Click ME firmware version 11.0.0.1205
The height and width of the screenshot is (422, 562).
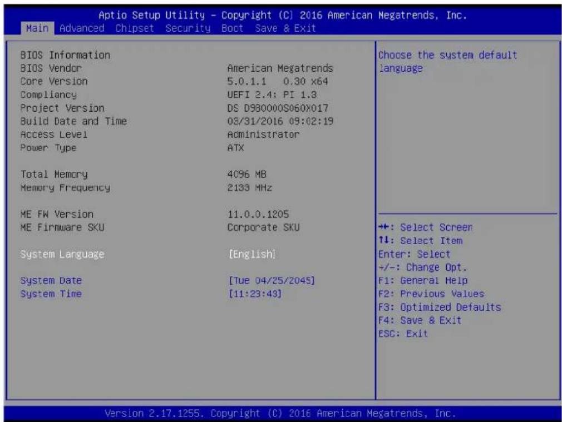[x=258, y=214]
